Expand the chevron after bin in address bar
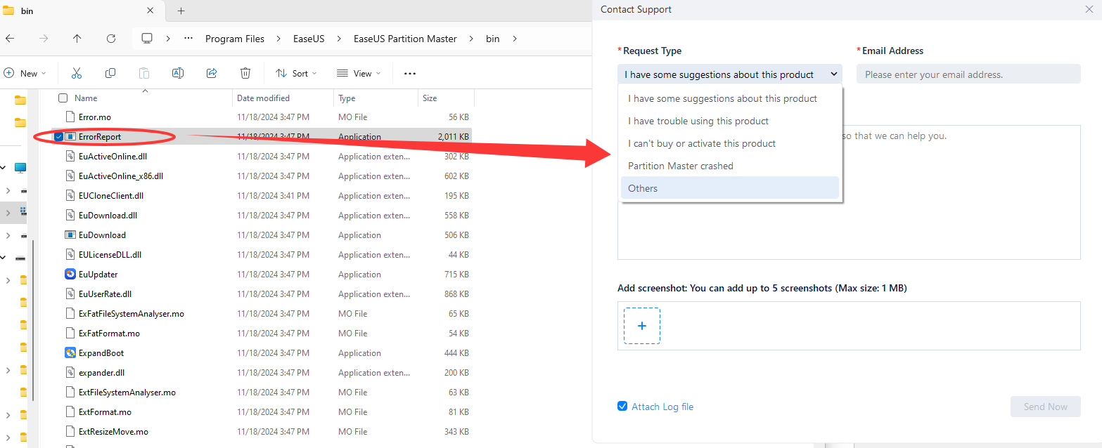The image size is (1102, 448). pyautogui.click(x=515, y=39)
